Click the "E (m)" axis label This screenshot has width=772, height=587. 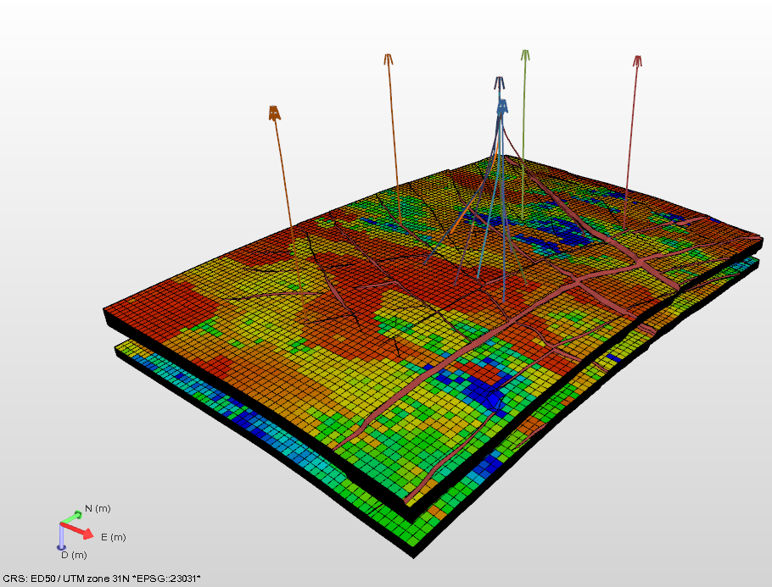[x=113, y=537]
